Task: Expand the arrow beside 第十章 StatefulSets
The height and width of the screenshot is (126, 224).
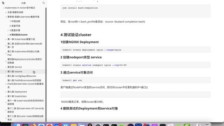Action: [6, 96]
